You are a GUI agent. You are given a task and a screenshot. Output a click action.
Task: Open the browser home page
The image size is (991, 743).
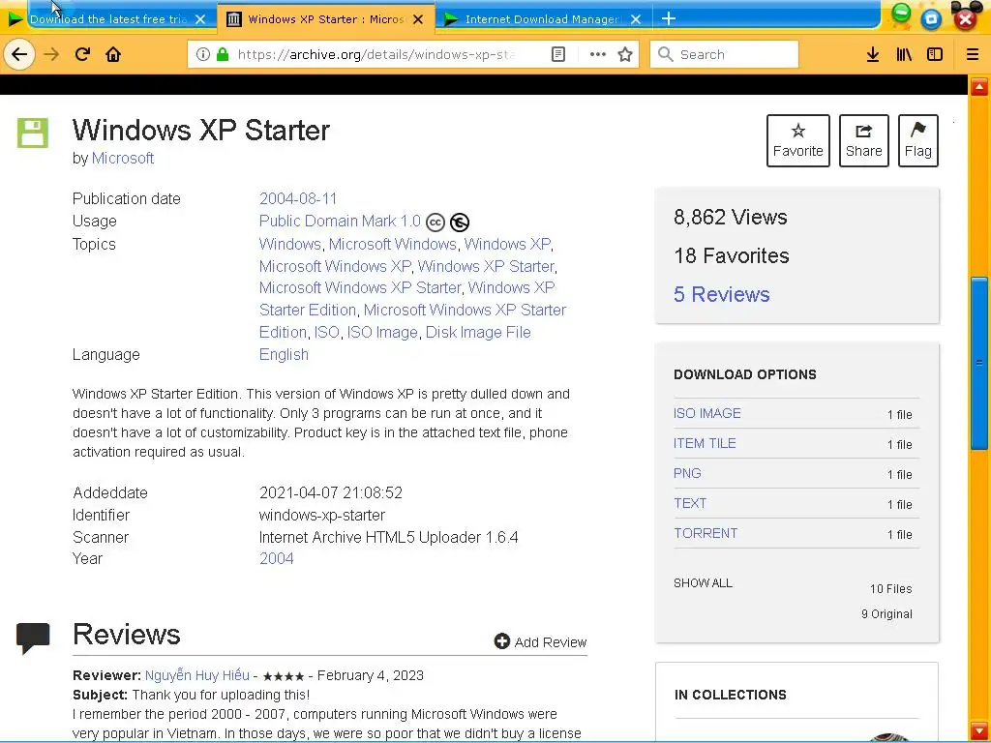point(113,54)
